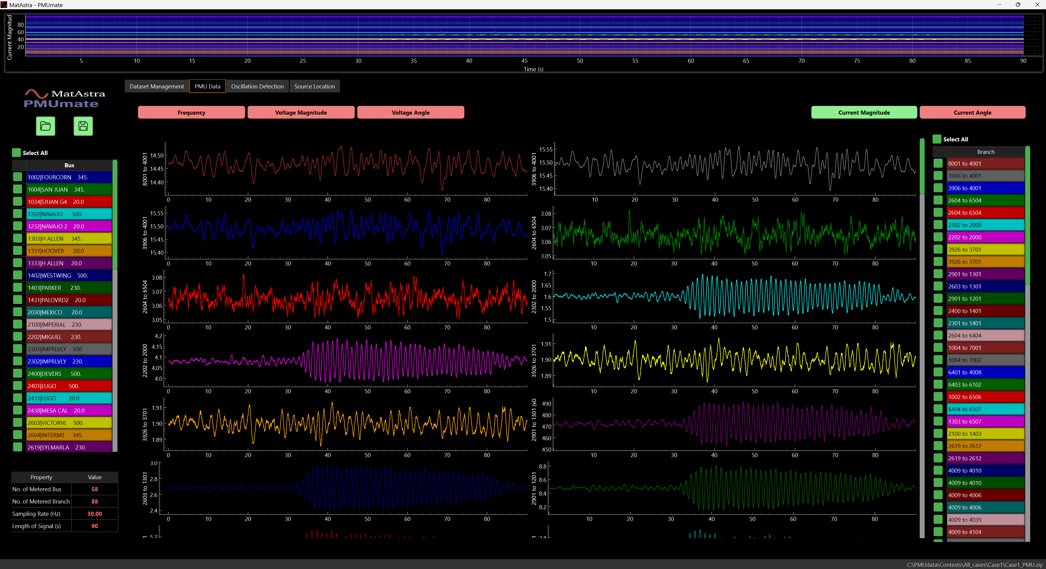Uncheck bus 1331|HOOVER 20.0

pyautogui.click(x=17, y=251)
